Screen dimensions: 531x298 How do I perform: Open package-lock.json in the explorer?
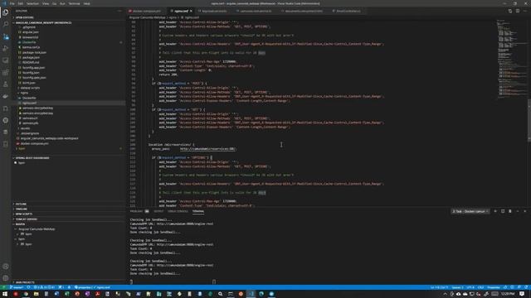[34, 52]
